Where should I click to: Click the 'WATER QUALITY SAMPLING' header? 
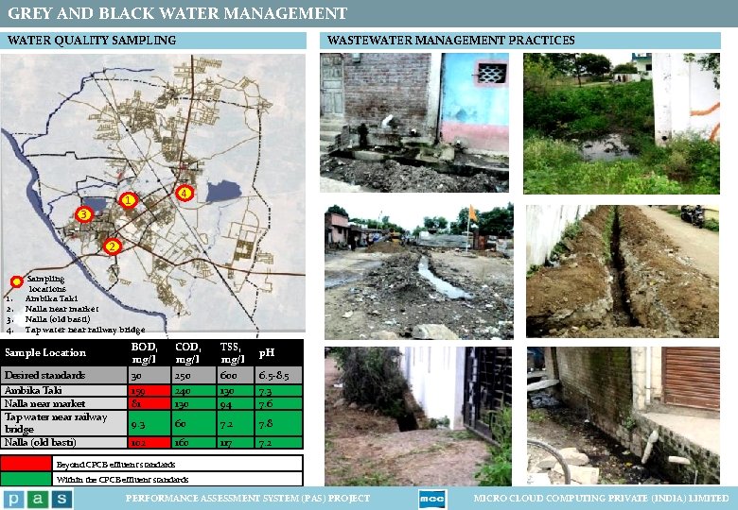92,41
